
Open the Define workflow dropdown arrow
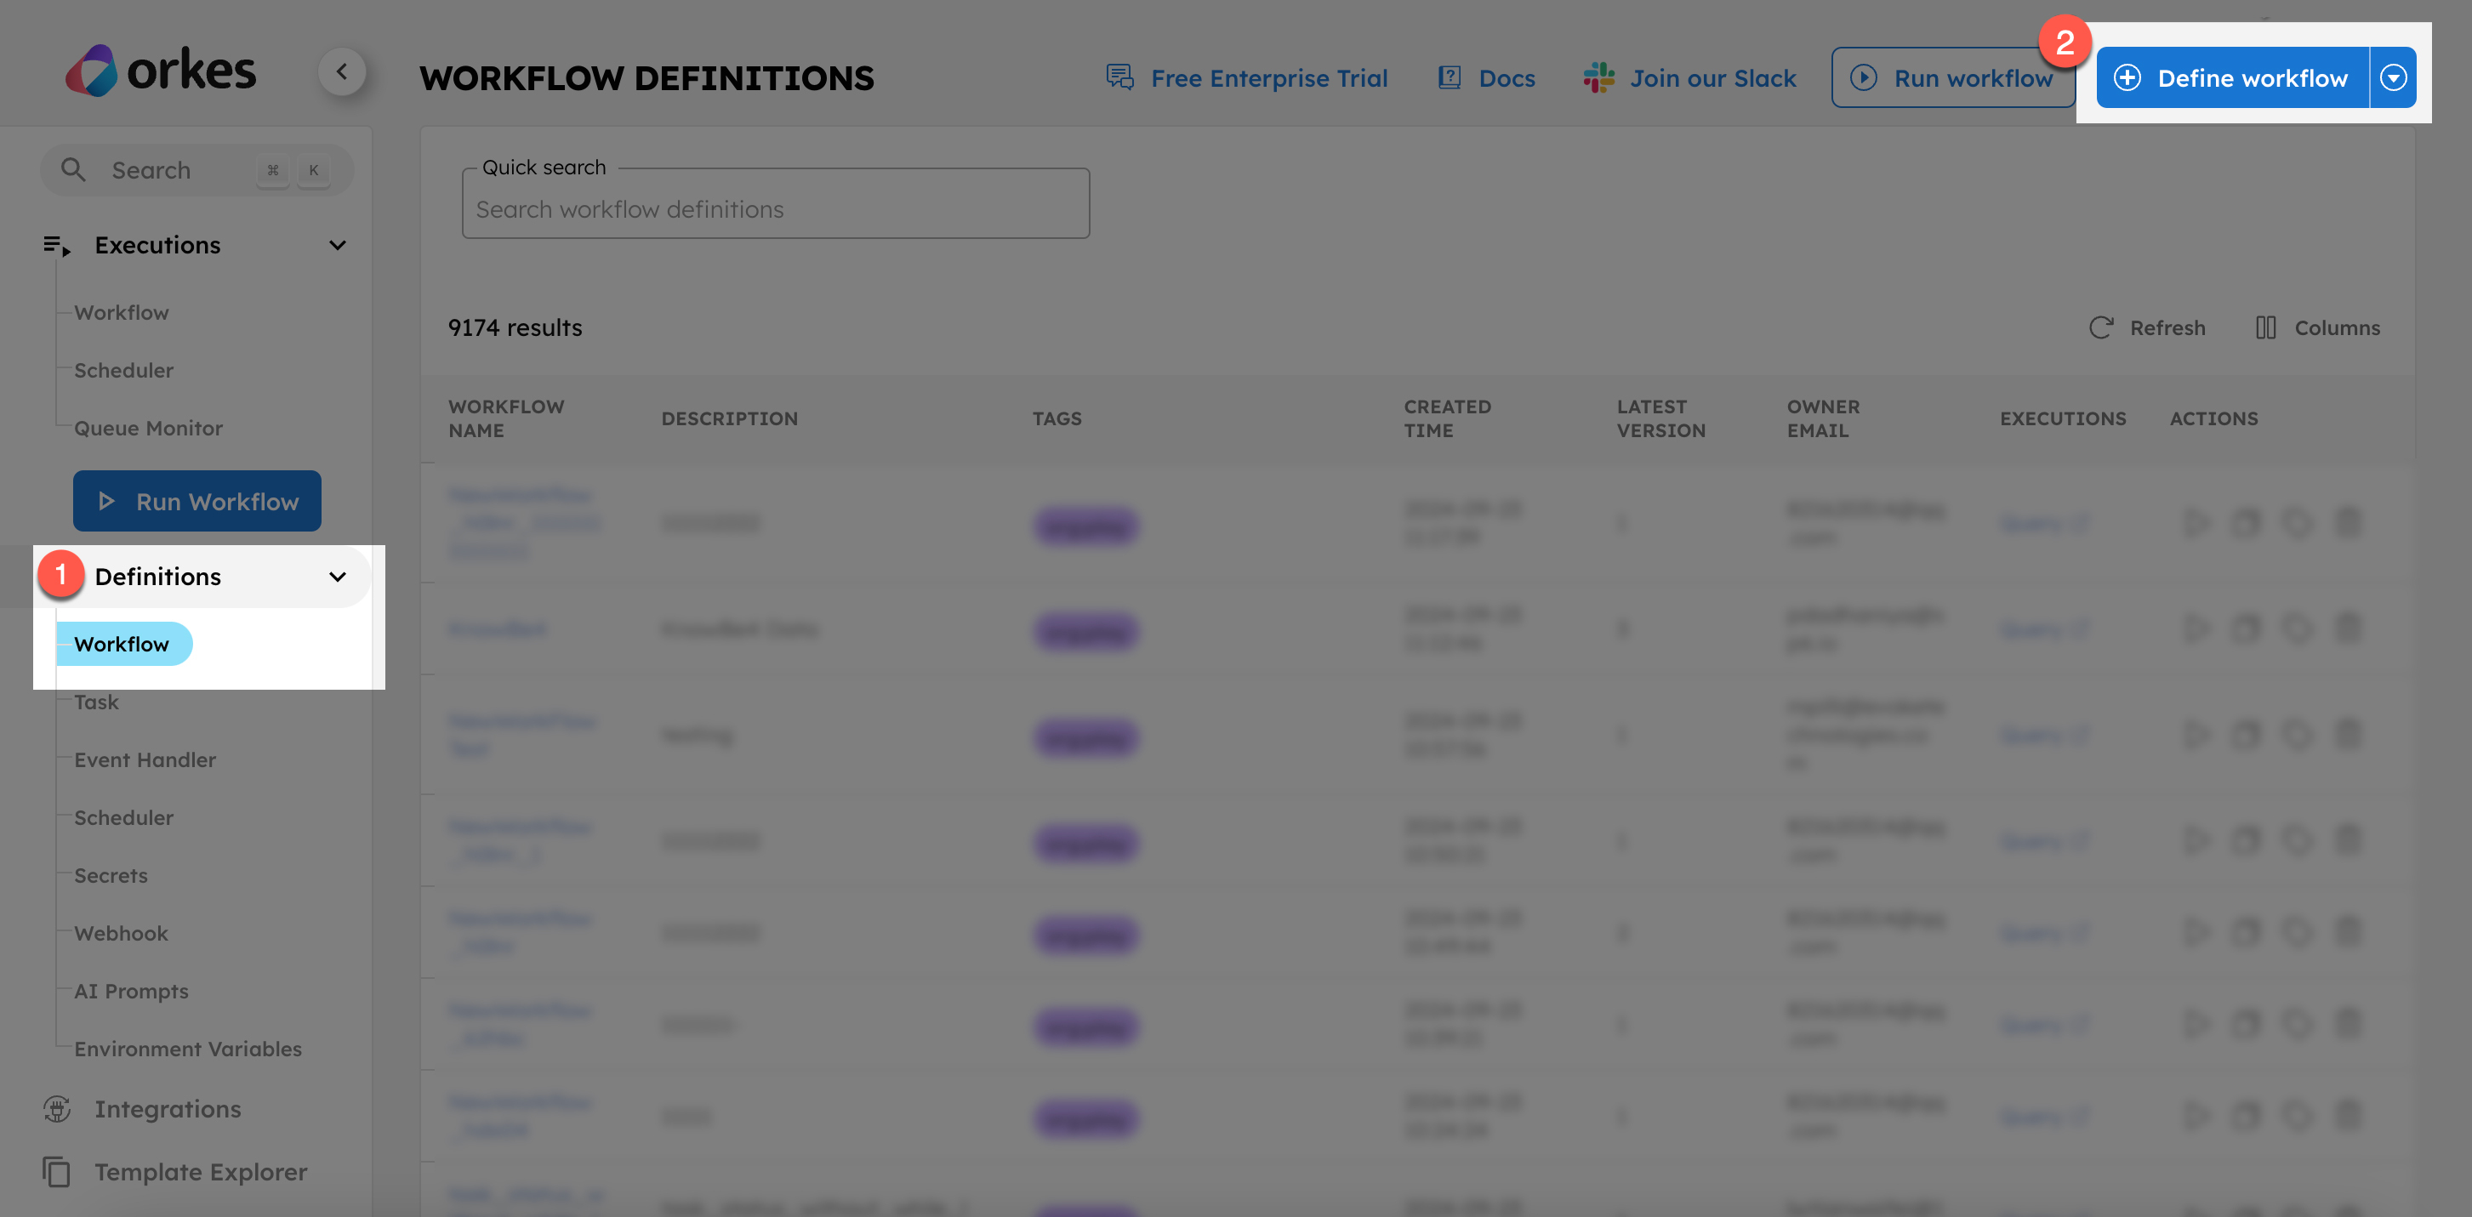coord(2393,77)
